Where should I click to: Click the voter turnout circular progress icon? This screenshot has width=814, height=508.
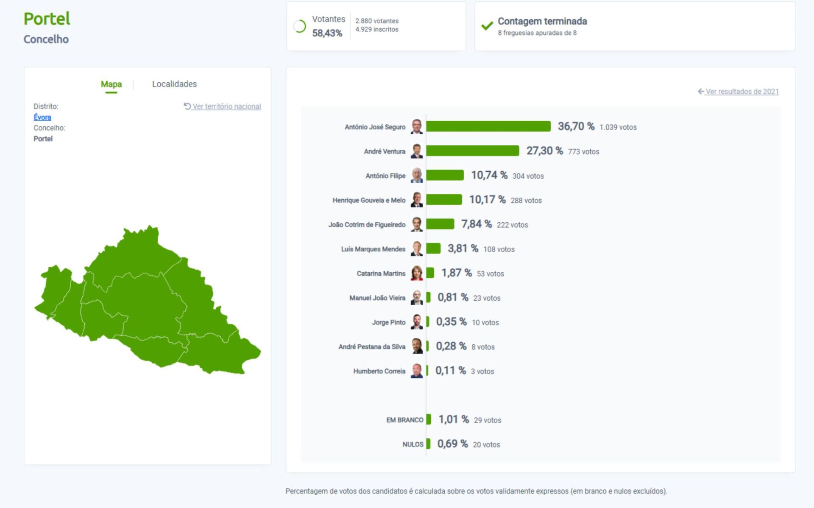pyautogui.click(x=300, y=26)
